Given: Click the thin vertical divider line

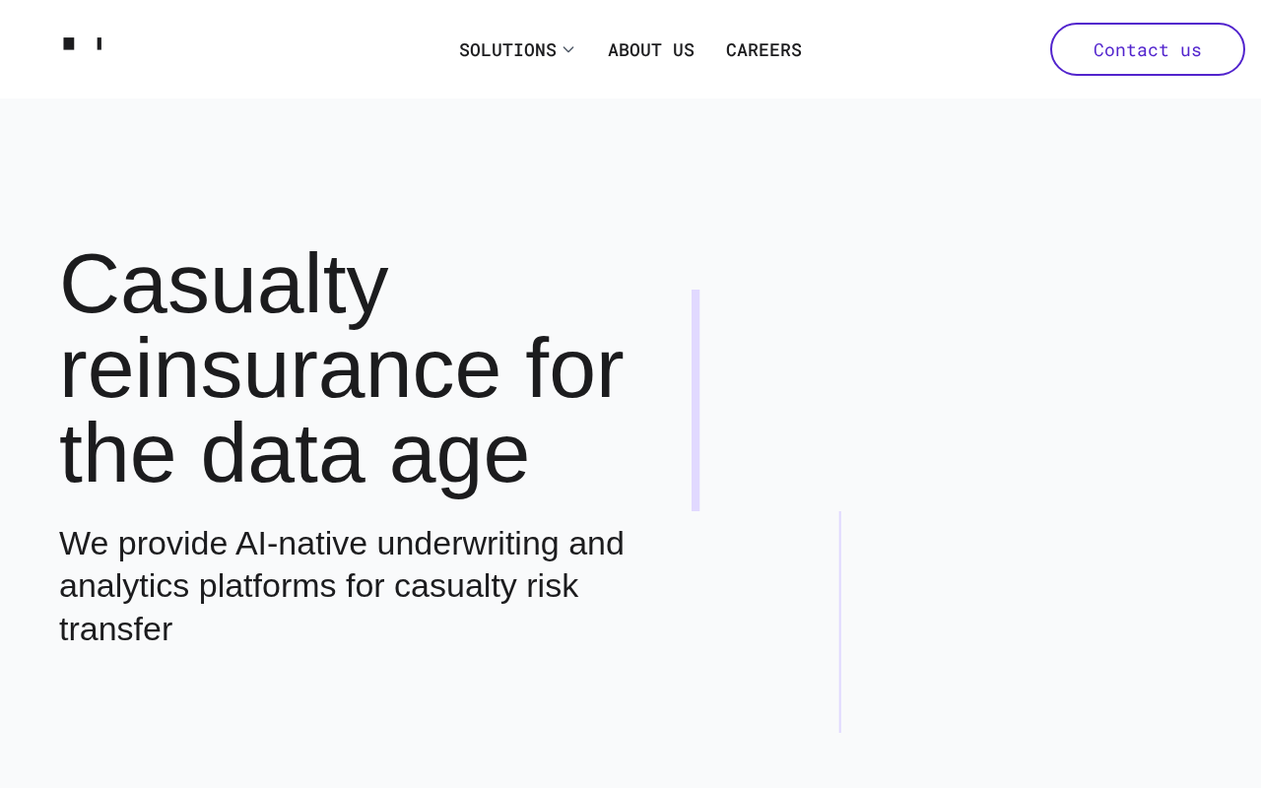Looking at the screenshot, I should [840, 622].
